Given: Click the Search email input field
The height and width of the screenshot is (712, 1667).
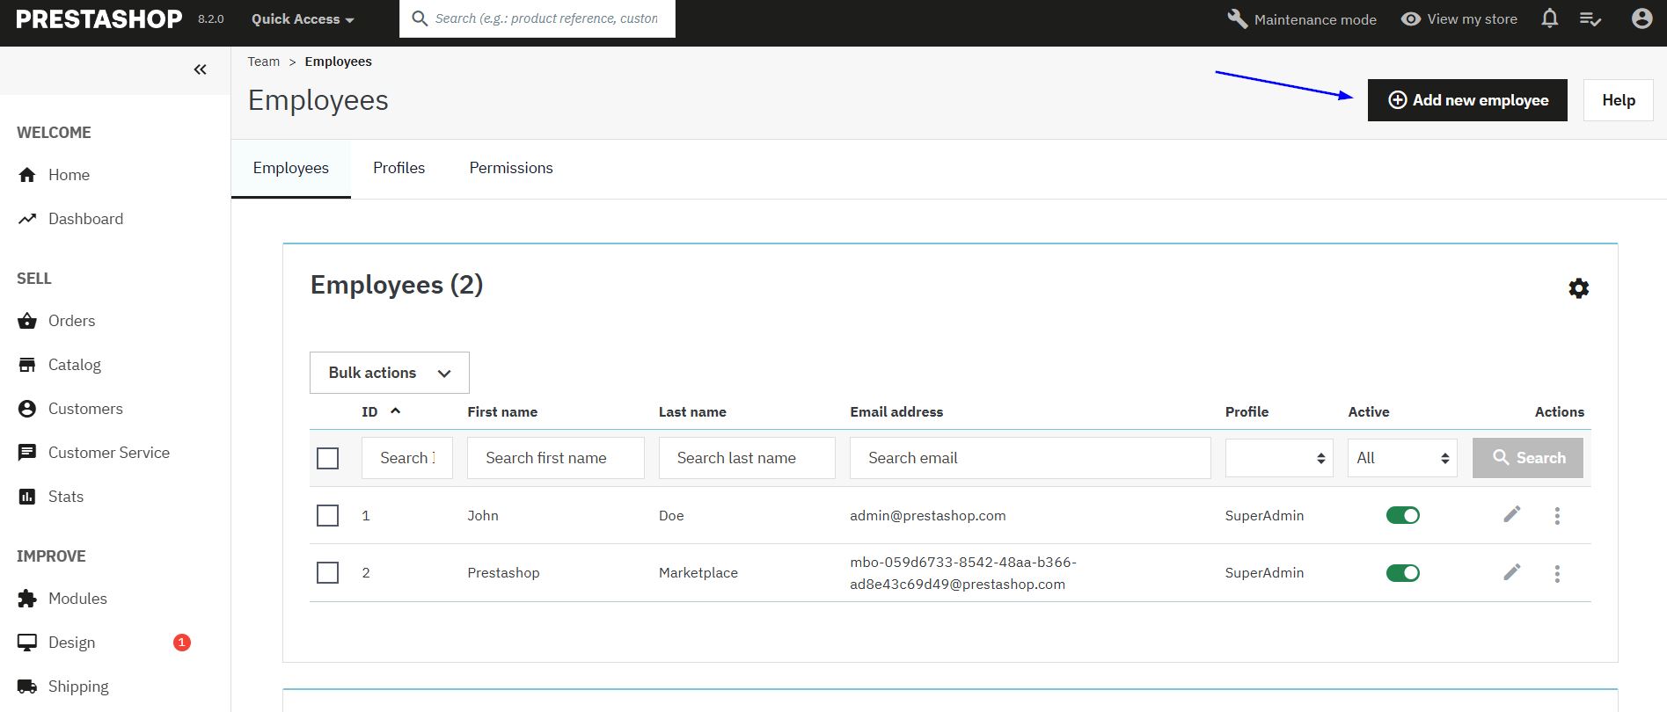Looking at the screenshot, I should pyautogui.click(x=1029, y=458).
